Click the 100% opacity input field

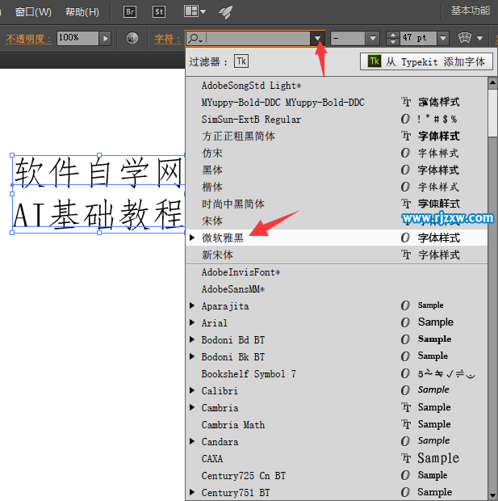tap(77, 38)
